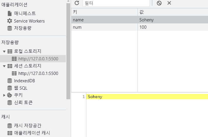Open the 웹 SQL item
Image resolution: width=208 pixels, height=137 pixels.
tap(21, 88)
